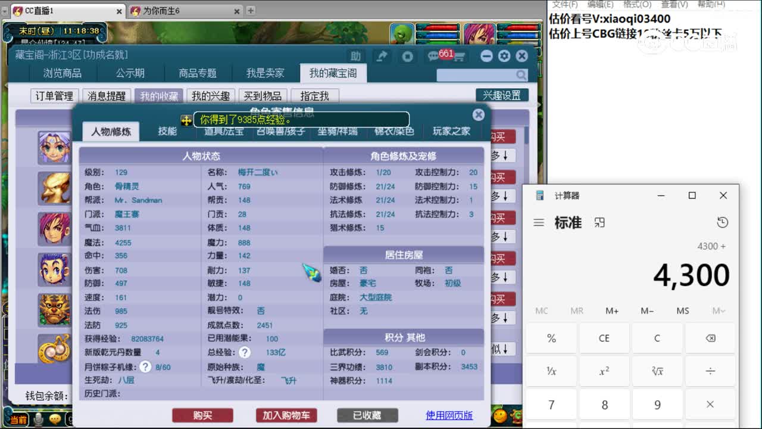The image size is (762, 429).
Task: Click the magnifier icon in the search bar
Action: point(520,74)
